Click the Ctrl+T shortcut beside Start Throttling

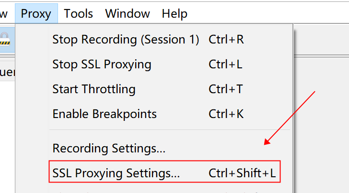pos(226,89)
